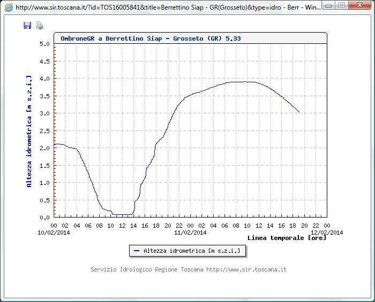This screenshot has width=375, height=302.
Task: Click the curve's end point near 3.0 m
Action: tap(299, 112)
